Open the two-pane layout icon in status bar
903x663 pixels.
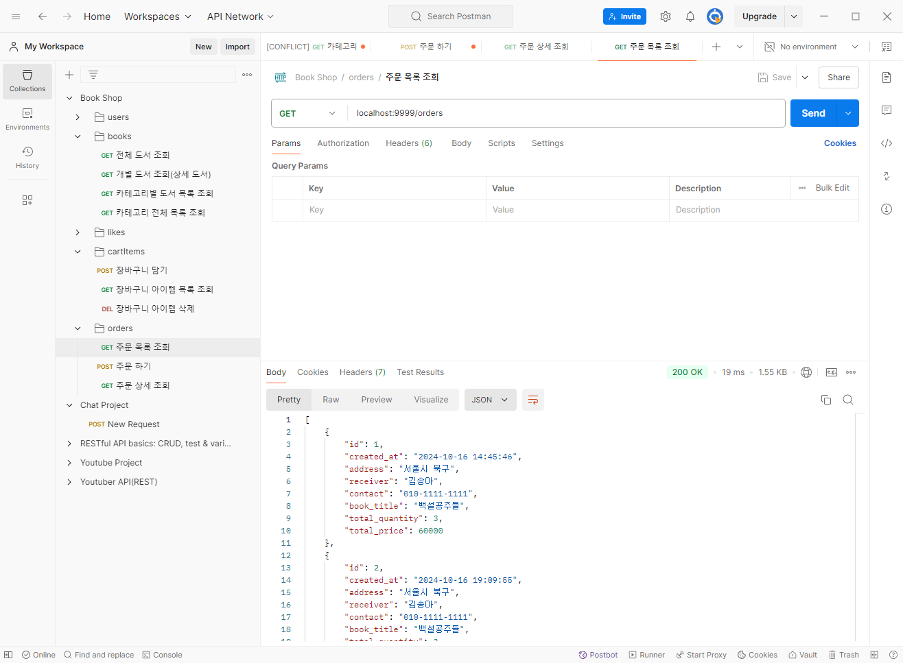click(x=874, y=655)
